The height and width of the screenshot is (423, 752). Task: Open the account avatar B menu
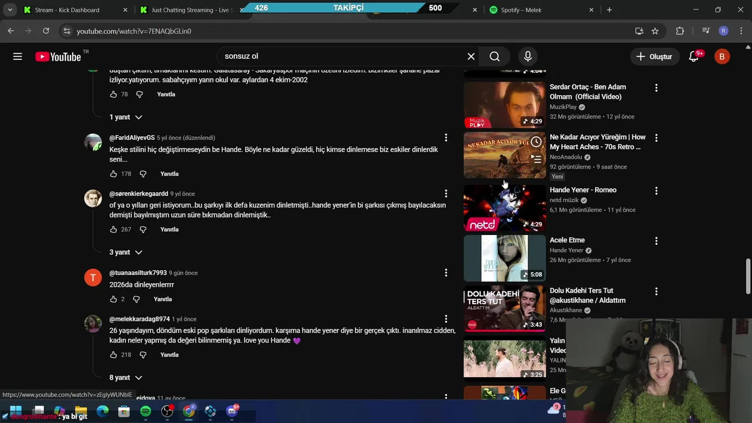tap(722, 56)
